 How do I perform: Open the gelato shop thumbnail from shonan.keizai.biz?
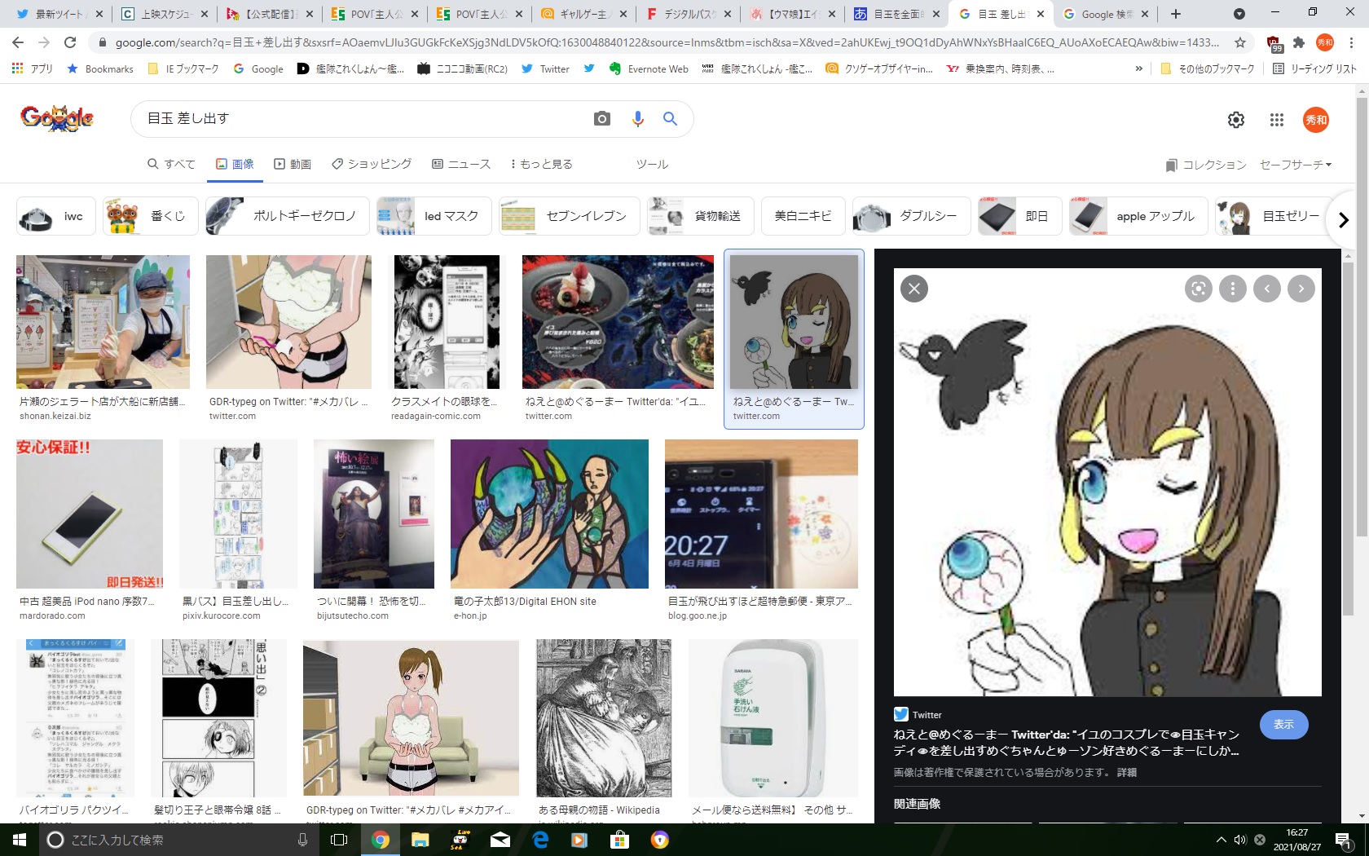[103, 322]
